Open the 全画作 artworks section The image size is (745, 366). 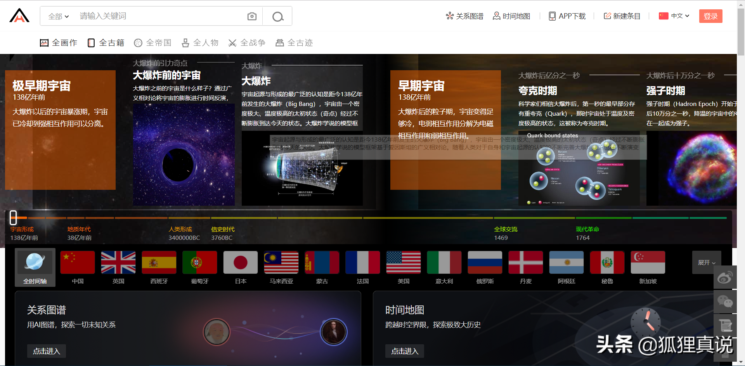pos(58,43)
